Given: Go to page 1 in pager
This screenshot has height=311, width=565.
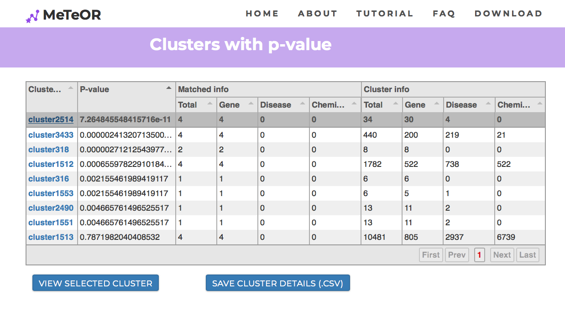Looking at the screenshot, I should coord(479,255).
